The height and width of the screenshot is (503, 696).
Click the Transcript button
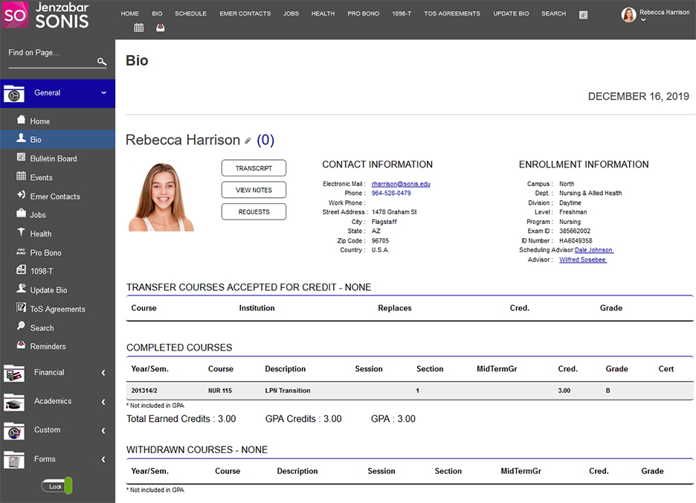[x=254, y=168]
